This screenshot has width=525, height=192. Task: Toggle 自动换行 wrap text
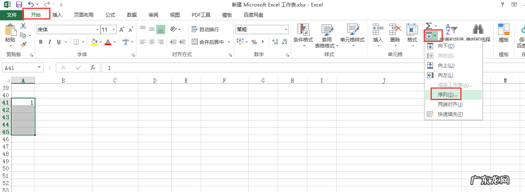pyautogui.click(x=206, y=30)
